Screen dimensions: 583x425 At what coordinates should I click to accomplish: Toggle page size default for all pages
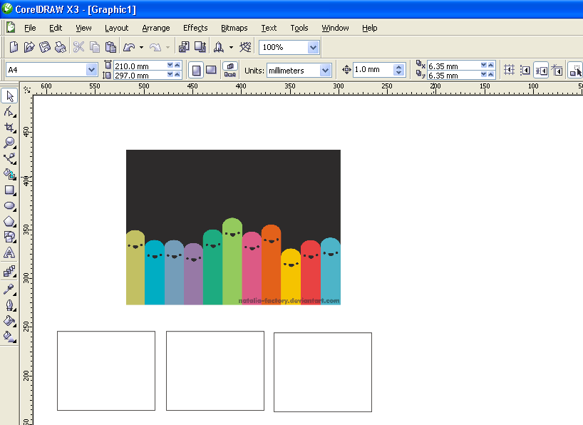click(x=230, y=66)
